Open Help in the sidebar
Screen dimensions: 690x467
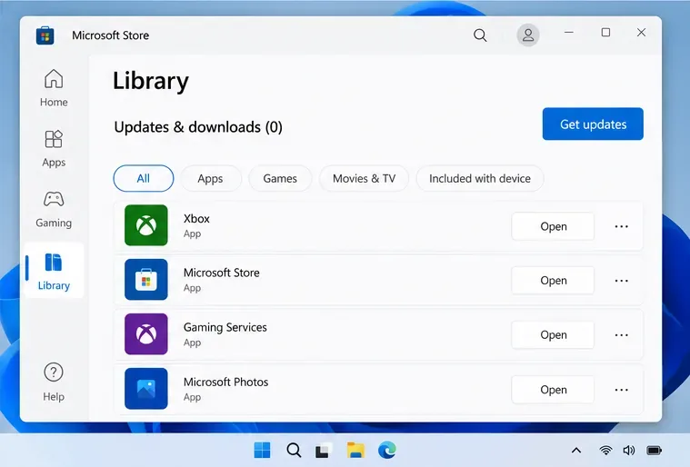(54, 383)
